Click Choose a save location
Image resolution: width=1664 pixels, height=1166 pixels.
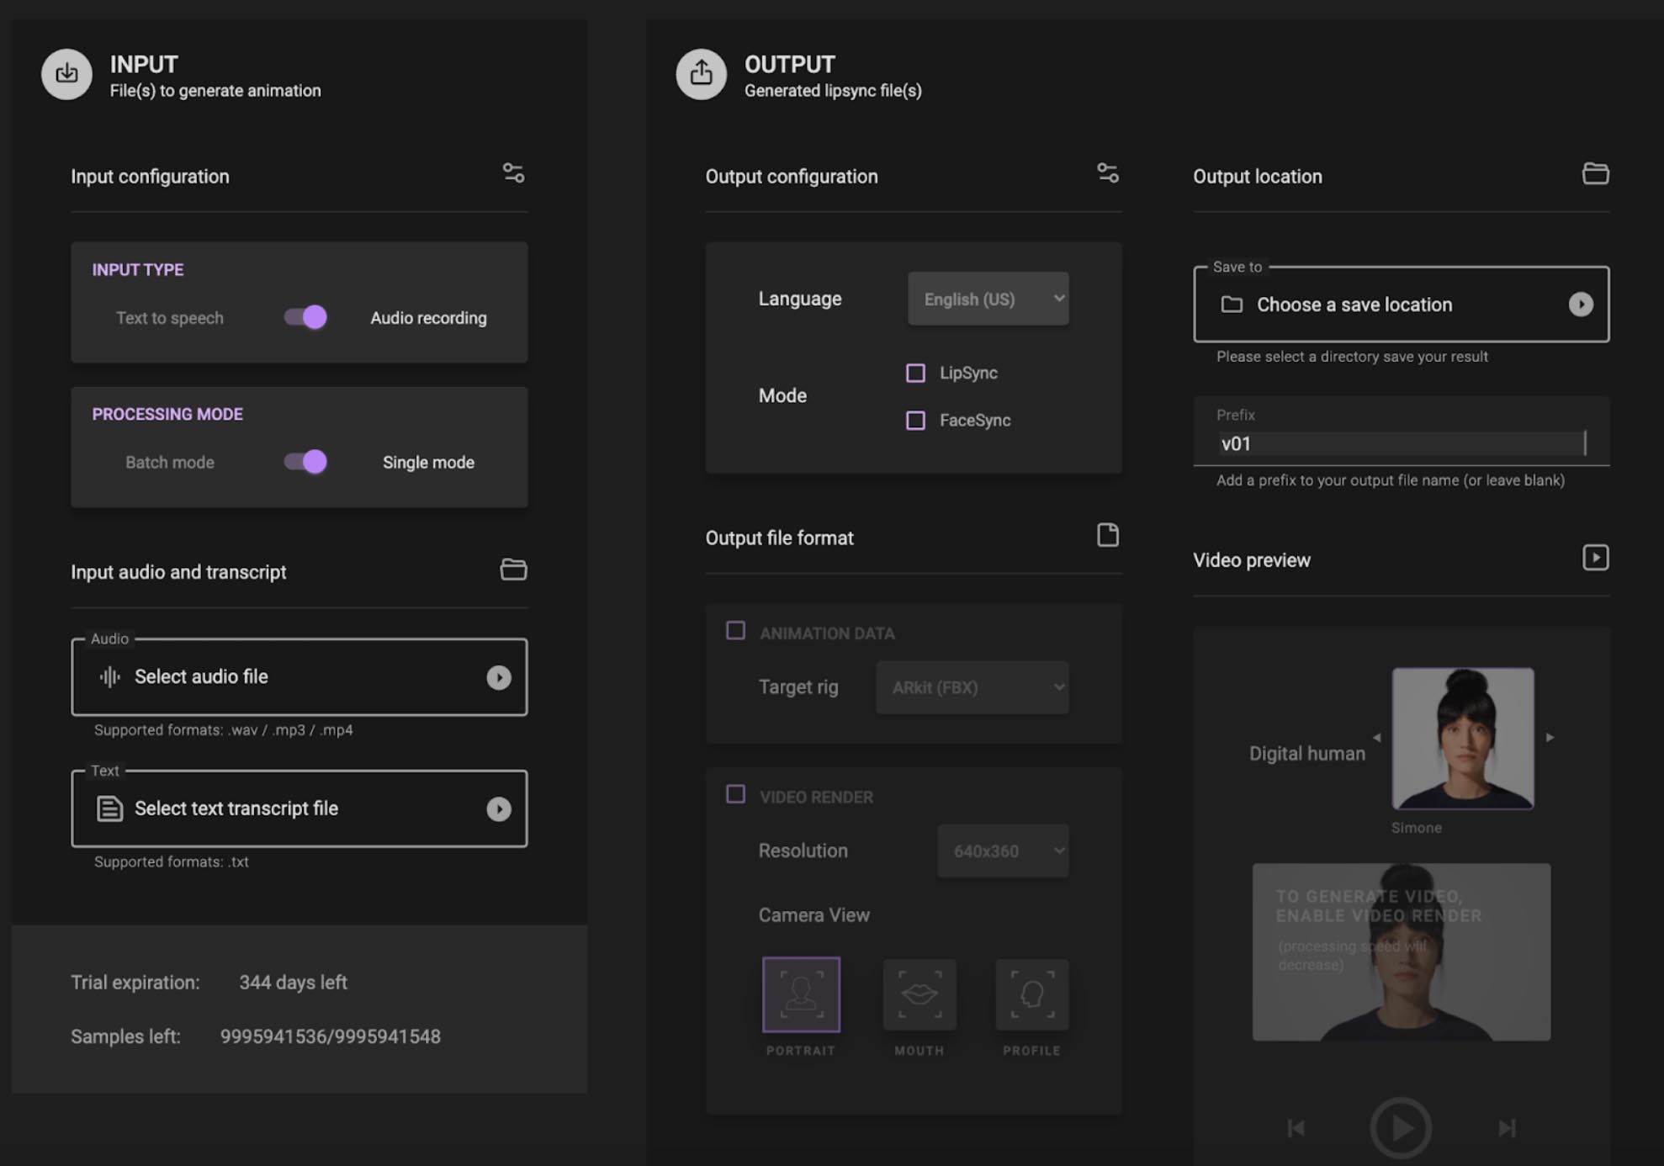click(1354, 305)
